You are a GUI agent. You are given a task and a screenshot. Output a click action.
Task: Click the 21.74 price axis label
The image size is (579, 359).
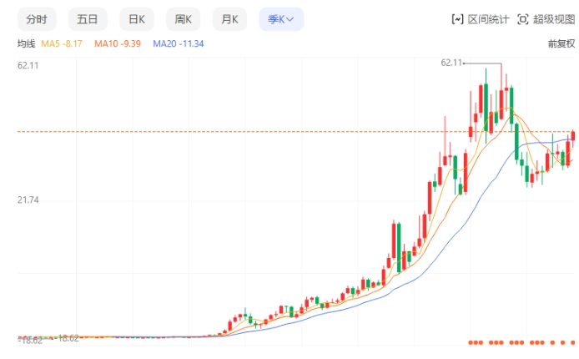point(28,200)
